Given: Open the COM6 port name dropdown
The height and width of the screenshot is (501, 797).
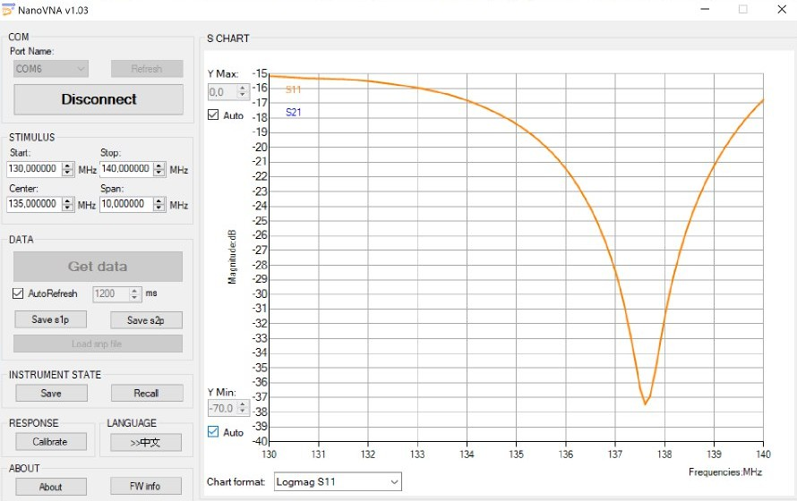Looking at the screenshot, I should (x=51, y=69).
